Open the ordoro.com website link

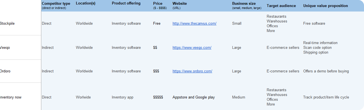(192, 71)
